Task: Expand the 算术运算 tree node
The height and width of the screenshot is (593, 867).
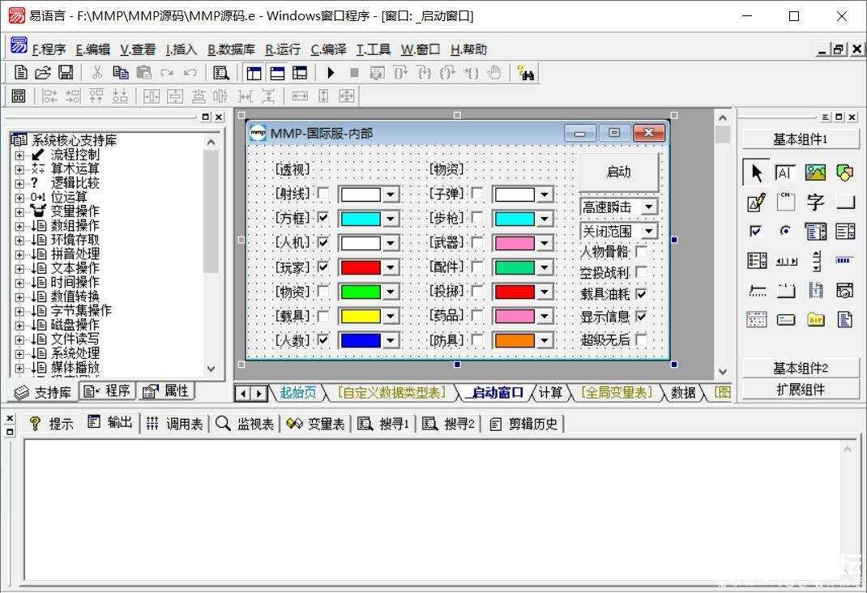Action: (19, 169)
